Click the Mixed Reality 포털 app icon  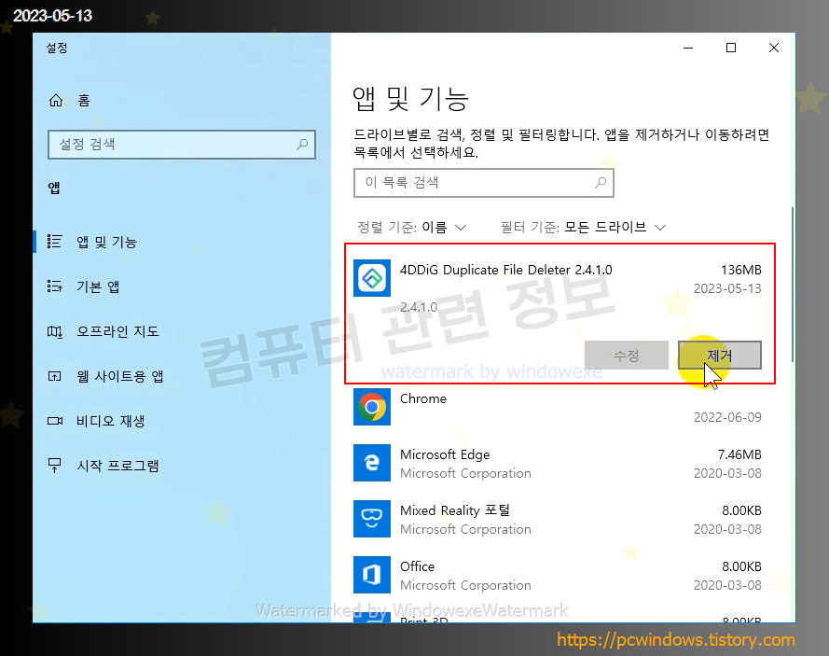[372, 519]
